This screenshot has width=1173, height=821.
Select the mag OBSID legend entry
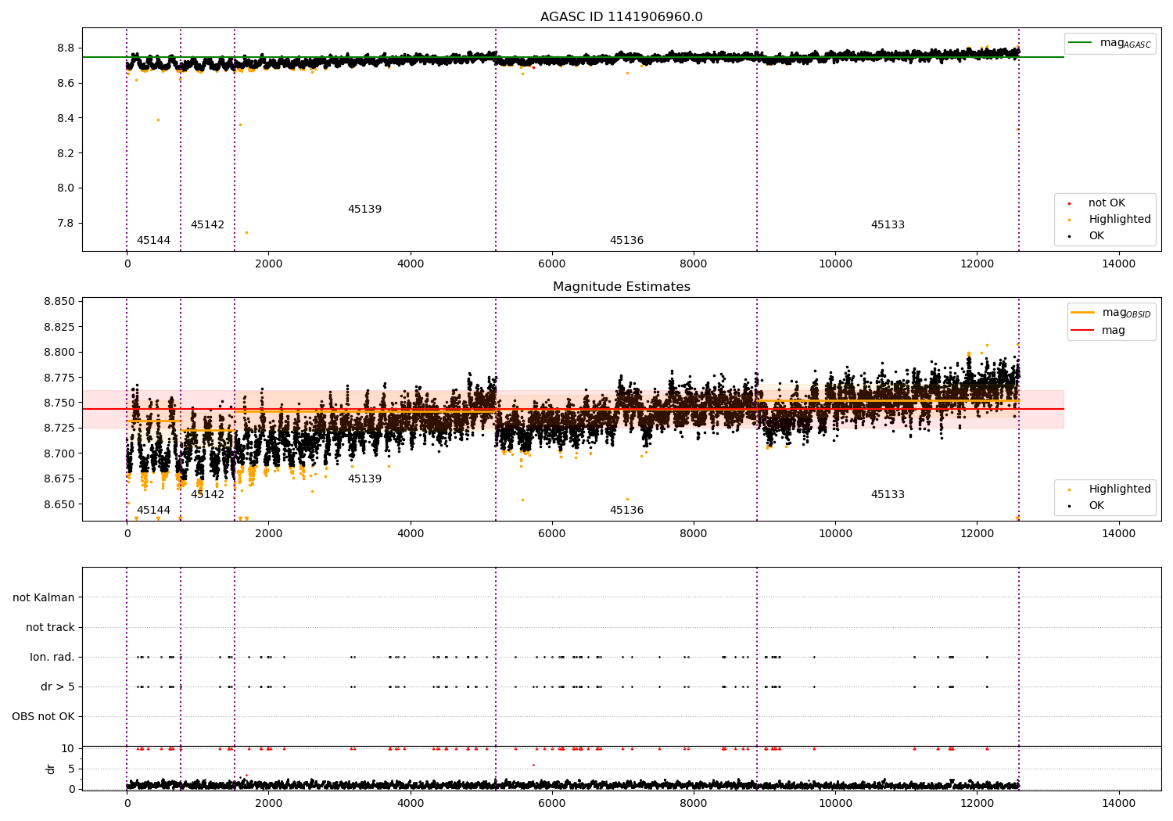(1111, 313)
